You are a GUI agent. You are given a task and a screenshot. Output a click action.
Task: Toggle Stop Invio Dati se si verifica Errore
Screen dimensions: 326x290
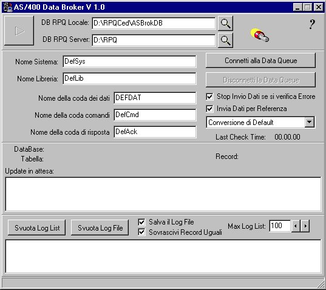pyautogui.click(x=209, y=96)
